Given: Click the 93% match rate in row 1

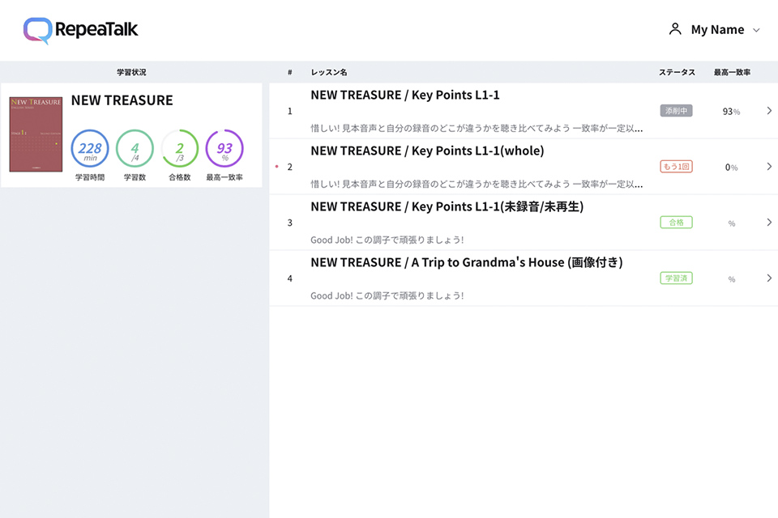Looking at the screenshot, I should (x=731, y=112).
